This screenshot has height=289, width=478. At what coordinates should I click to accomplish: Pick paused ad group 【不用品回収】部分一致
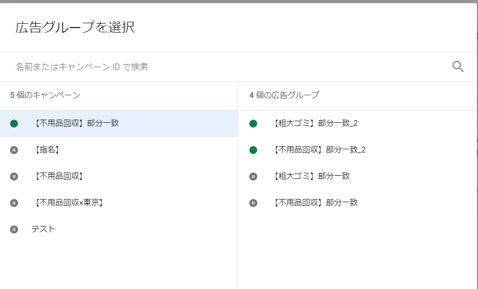pos(358,203)
